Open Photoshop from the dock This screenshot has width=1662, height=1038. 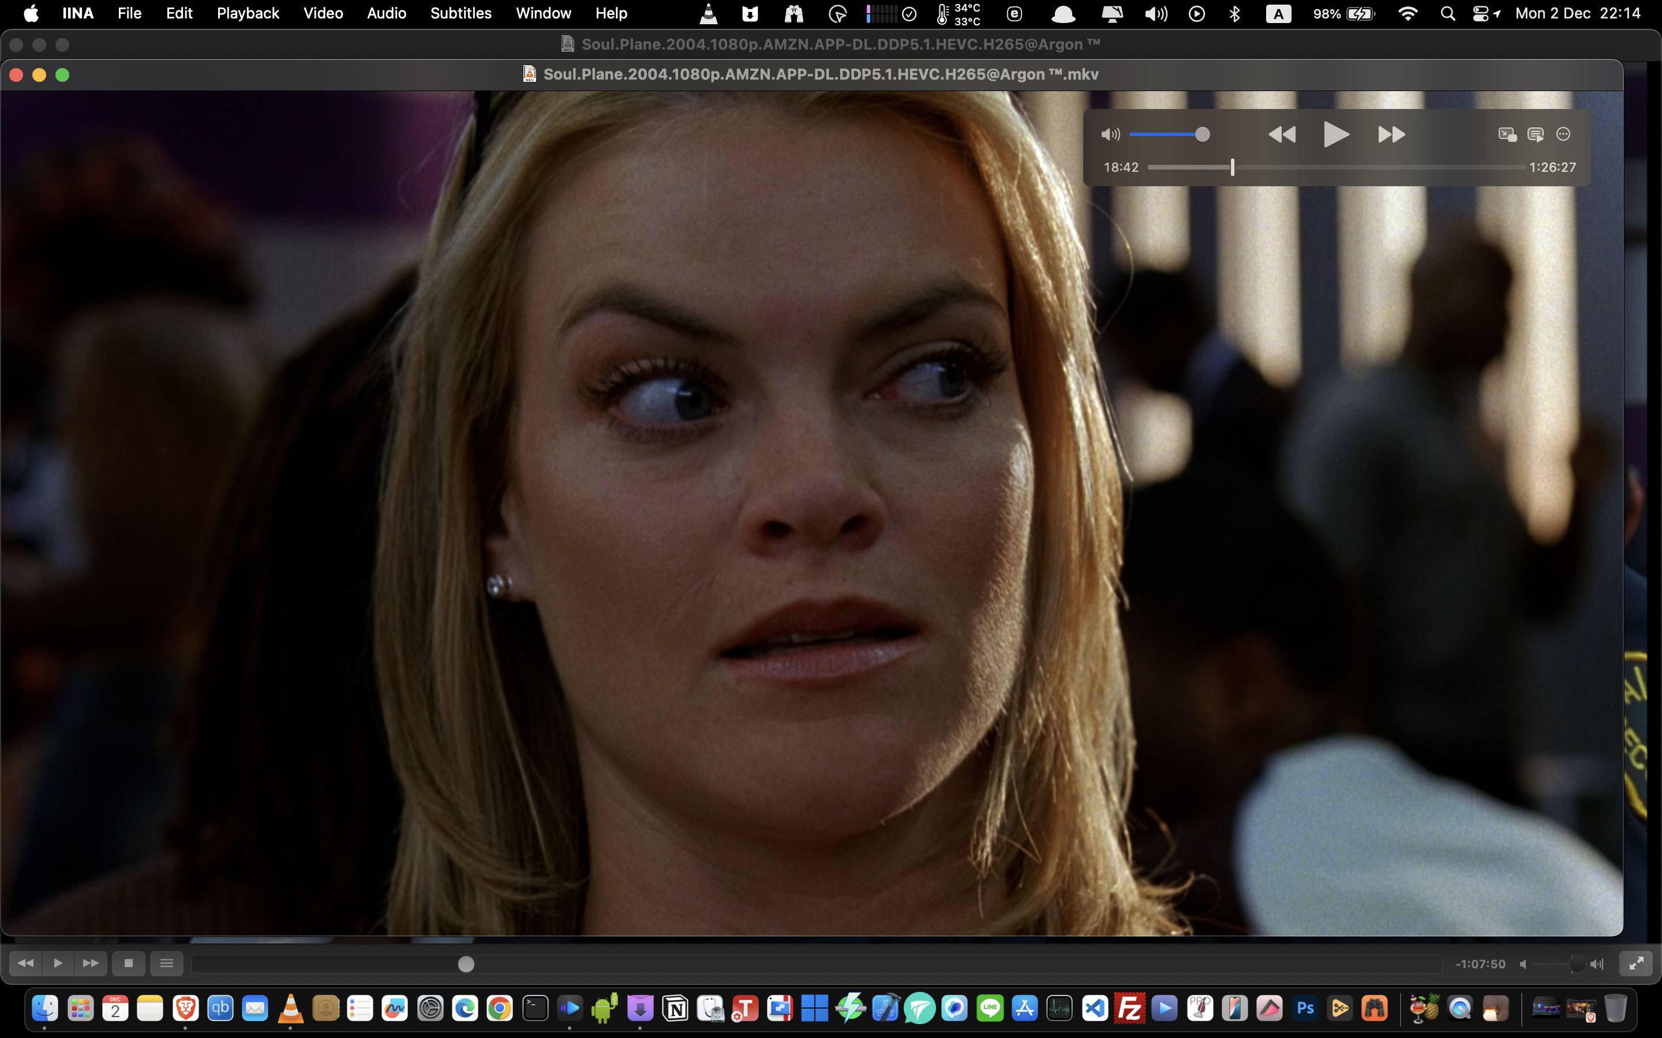coord(1305,1008)
